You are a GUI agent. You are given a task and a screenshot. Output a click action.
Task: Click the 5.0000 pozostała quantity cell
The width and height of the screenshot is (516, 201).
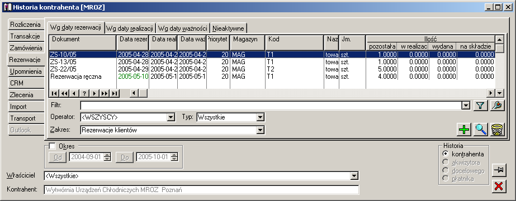tap(382, 69)
